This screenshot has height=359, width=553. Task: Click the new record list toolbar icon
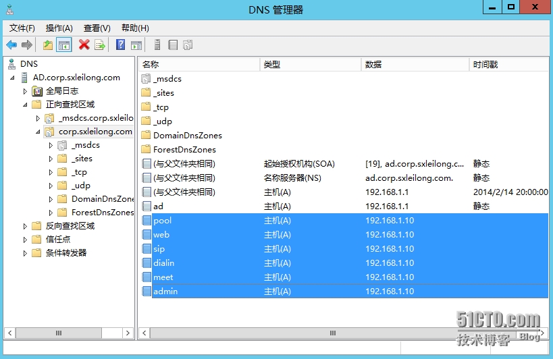[x=173, y=45]
